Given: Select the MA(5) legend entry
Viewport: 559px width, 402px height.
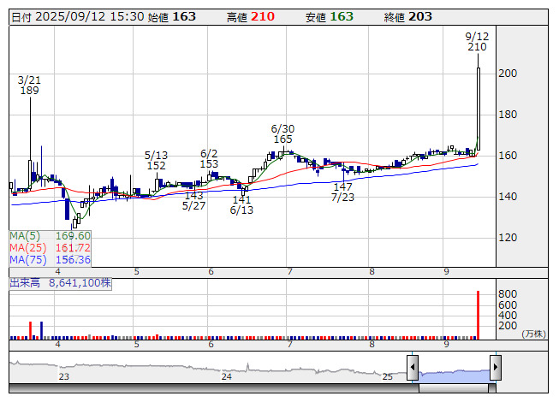Looking at the screenshot, I should [50, 235].
